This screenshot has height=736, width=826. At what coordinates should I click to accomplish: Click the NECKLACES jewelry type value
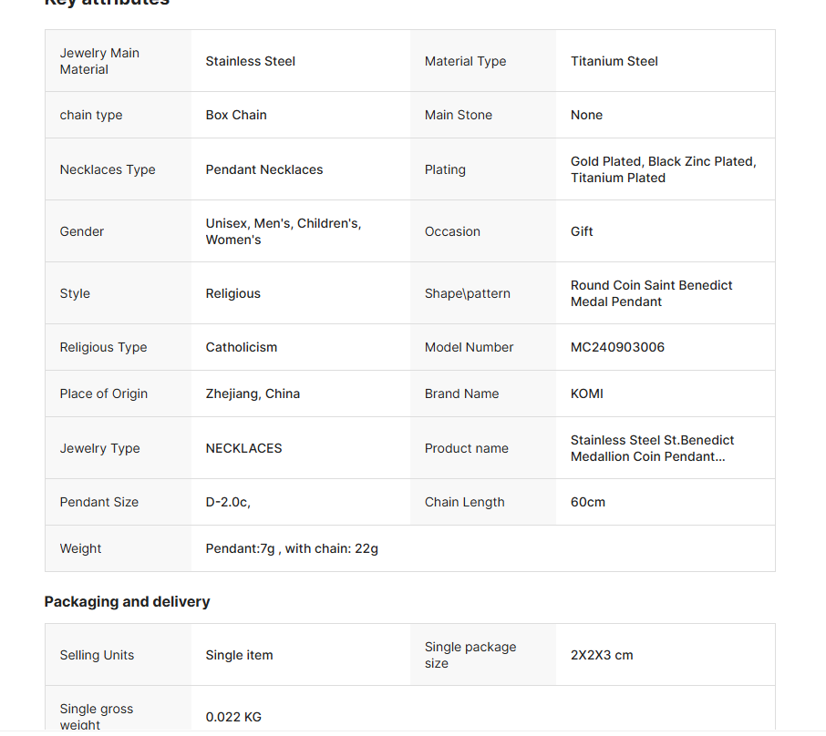click(x=244, y=448)
